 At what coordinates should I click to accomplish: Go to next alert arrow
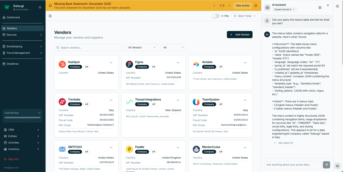pyautogui.click(x=229, y=6)
